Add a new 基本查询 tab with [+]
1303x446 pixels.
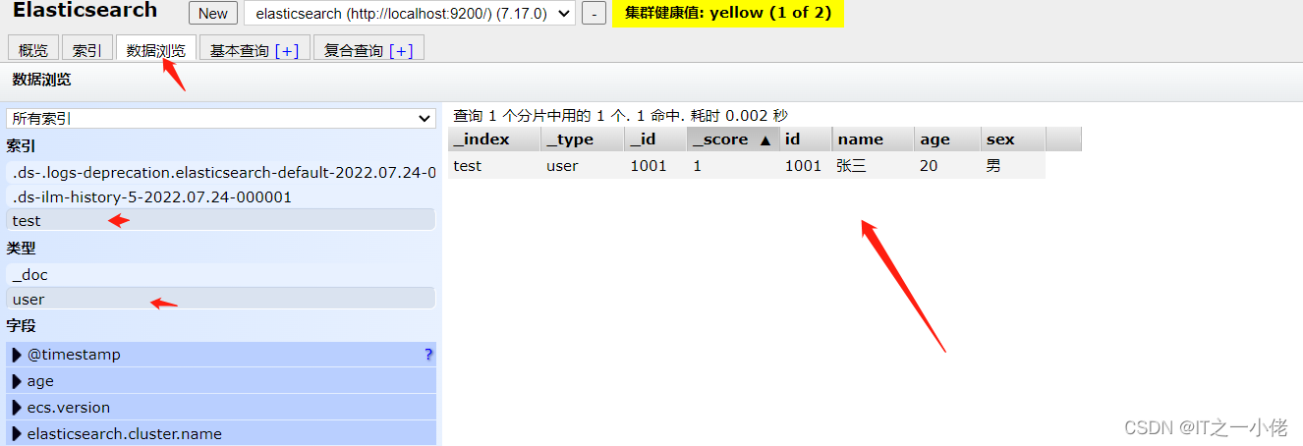287,51
